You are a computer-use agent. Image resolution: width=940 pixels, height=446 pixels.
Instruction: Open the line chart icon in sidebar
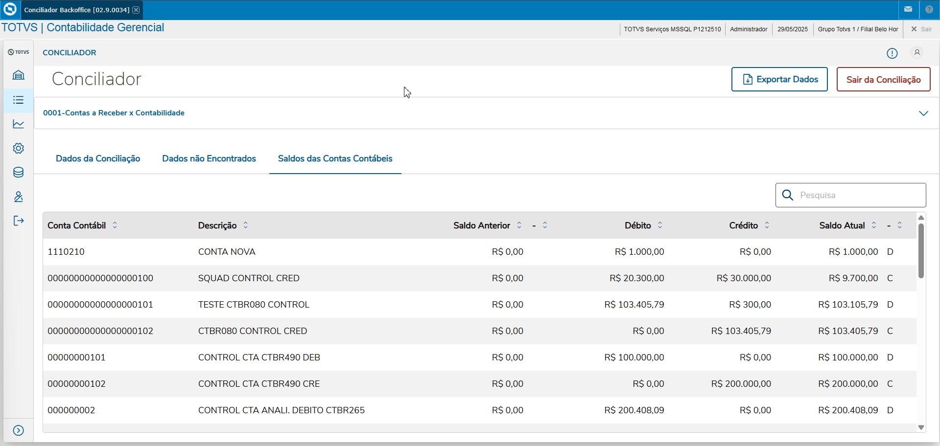pyautogui.click(x=19, y=124)
